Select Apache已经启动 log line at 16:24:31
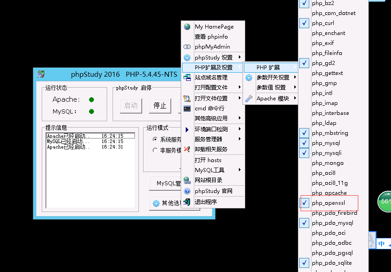391x272 pixels. 90,147
